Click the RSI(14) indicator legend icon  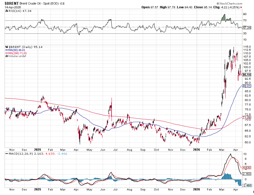tap(7, 11)
